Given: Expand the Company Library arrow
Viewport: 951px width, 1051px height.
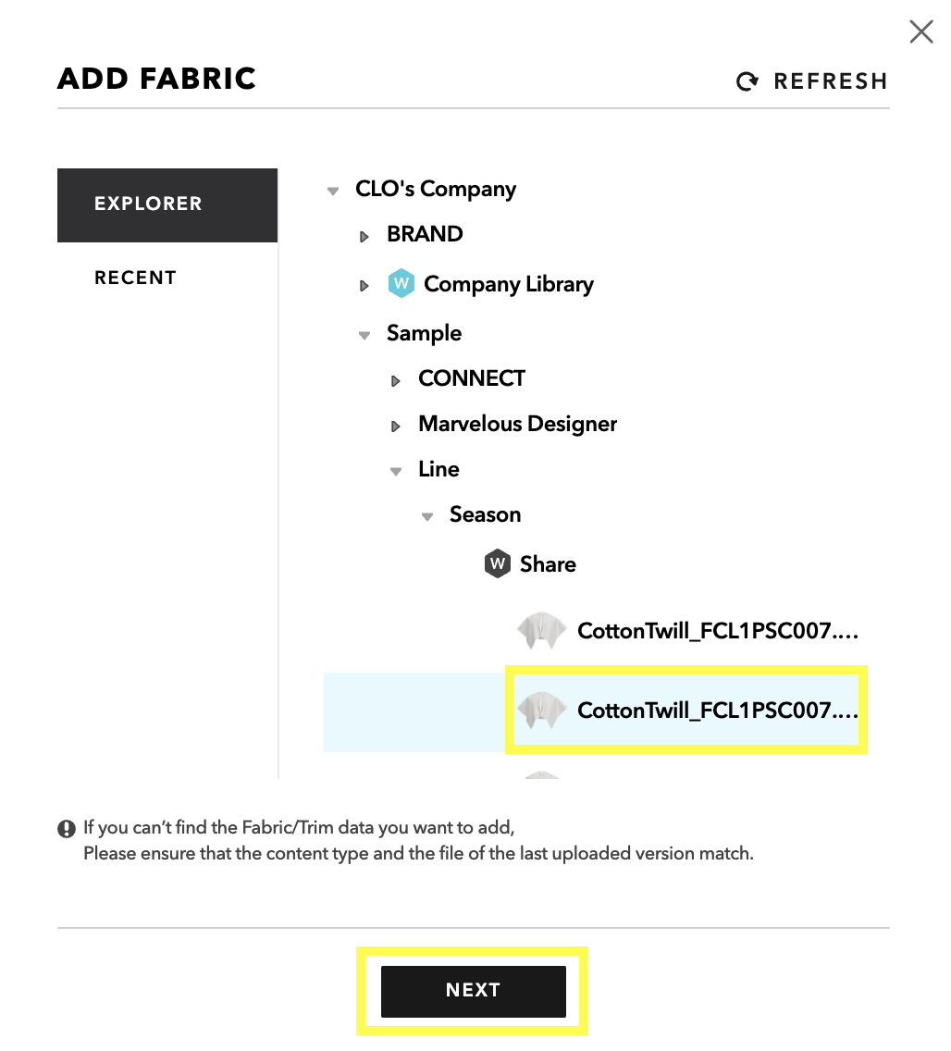Looking at the screenshot, I should click(364, 286).
